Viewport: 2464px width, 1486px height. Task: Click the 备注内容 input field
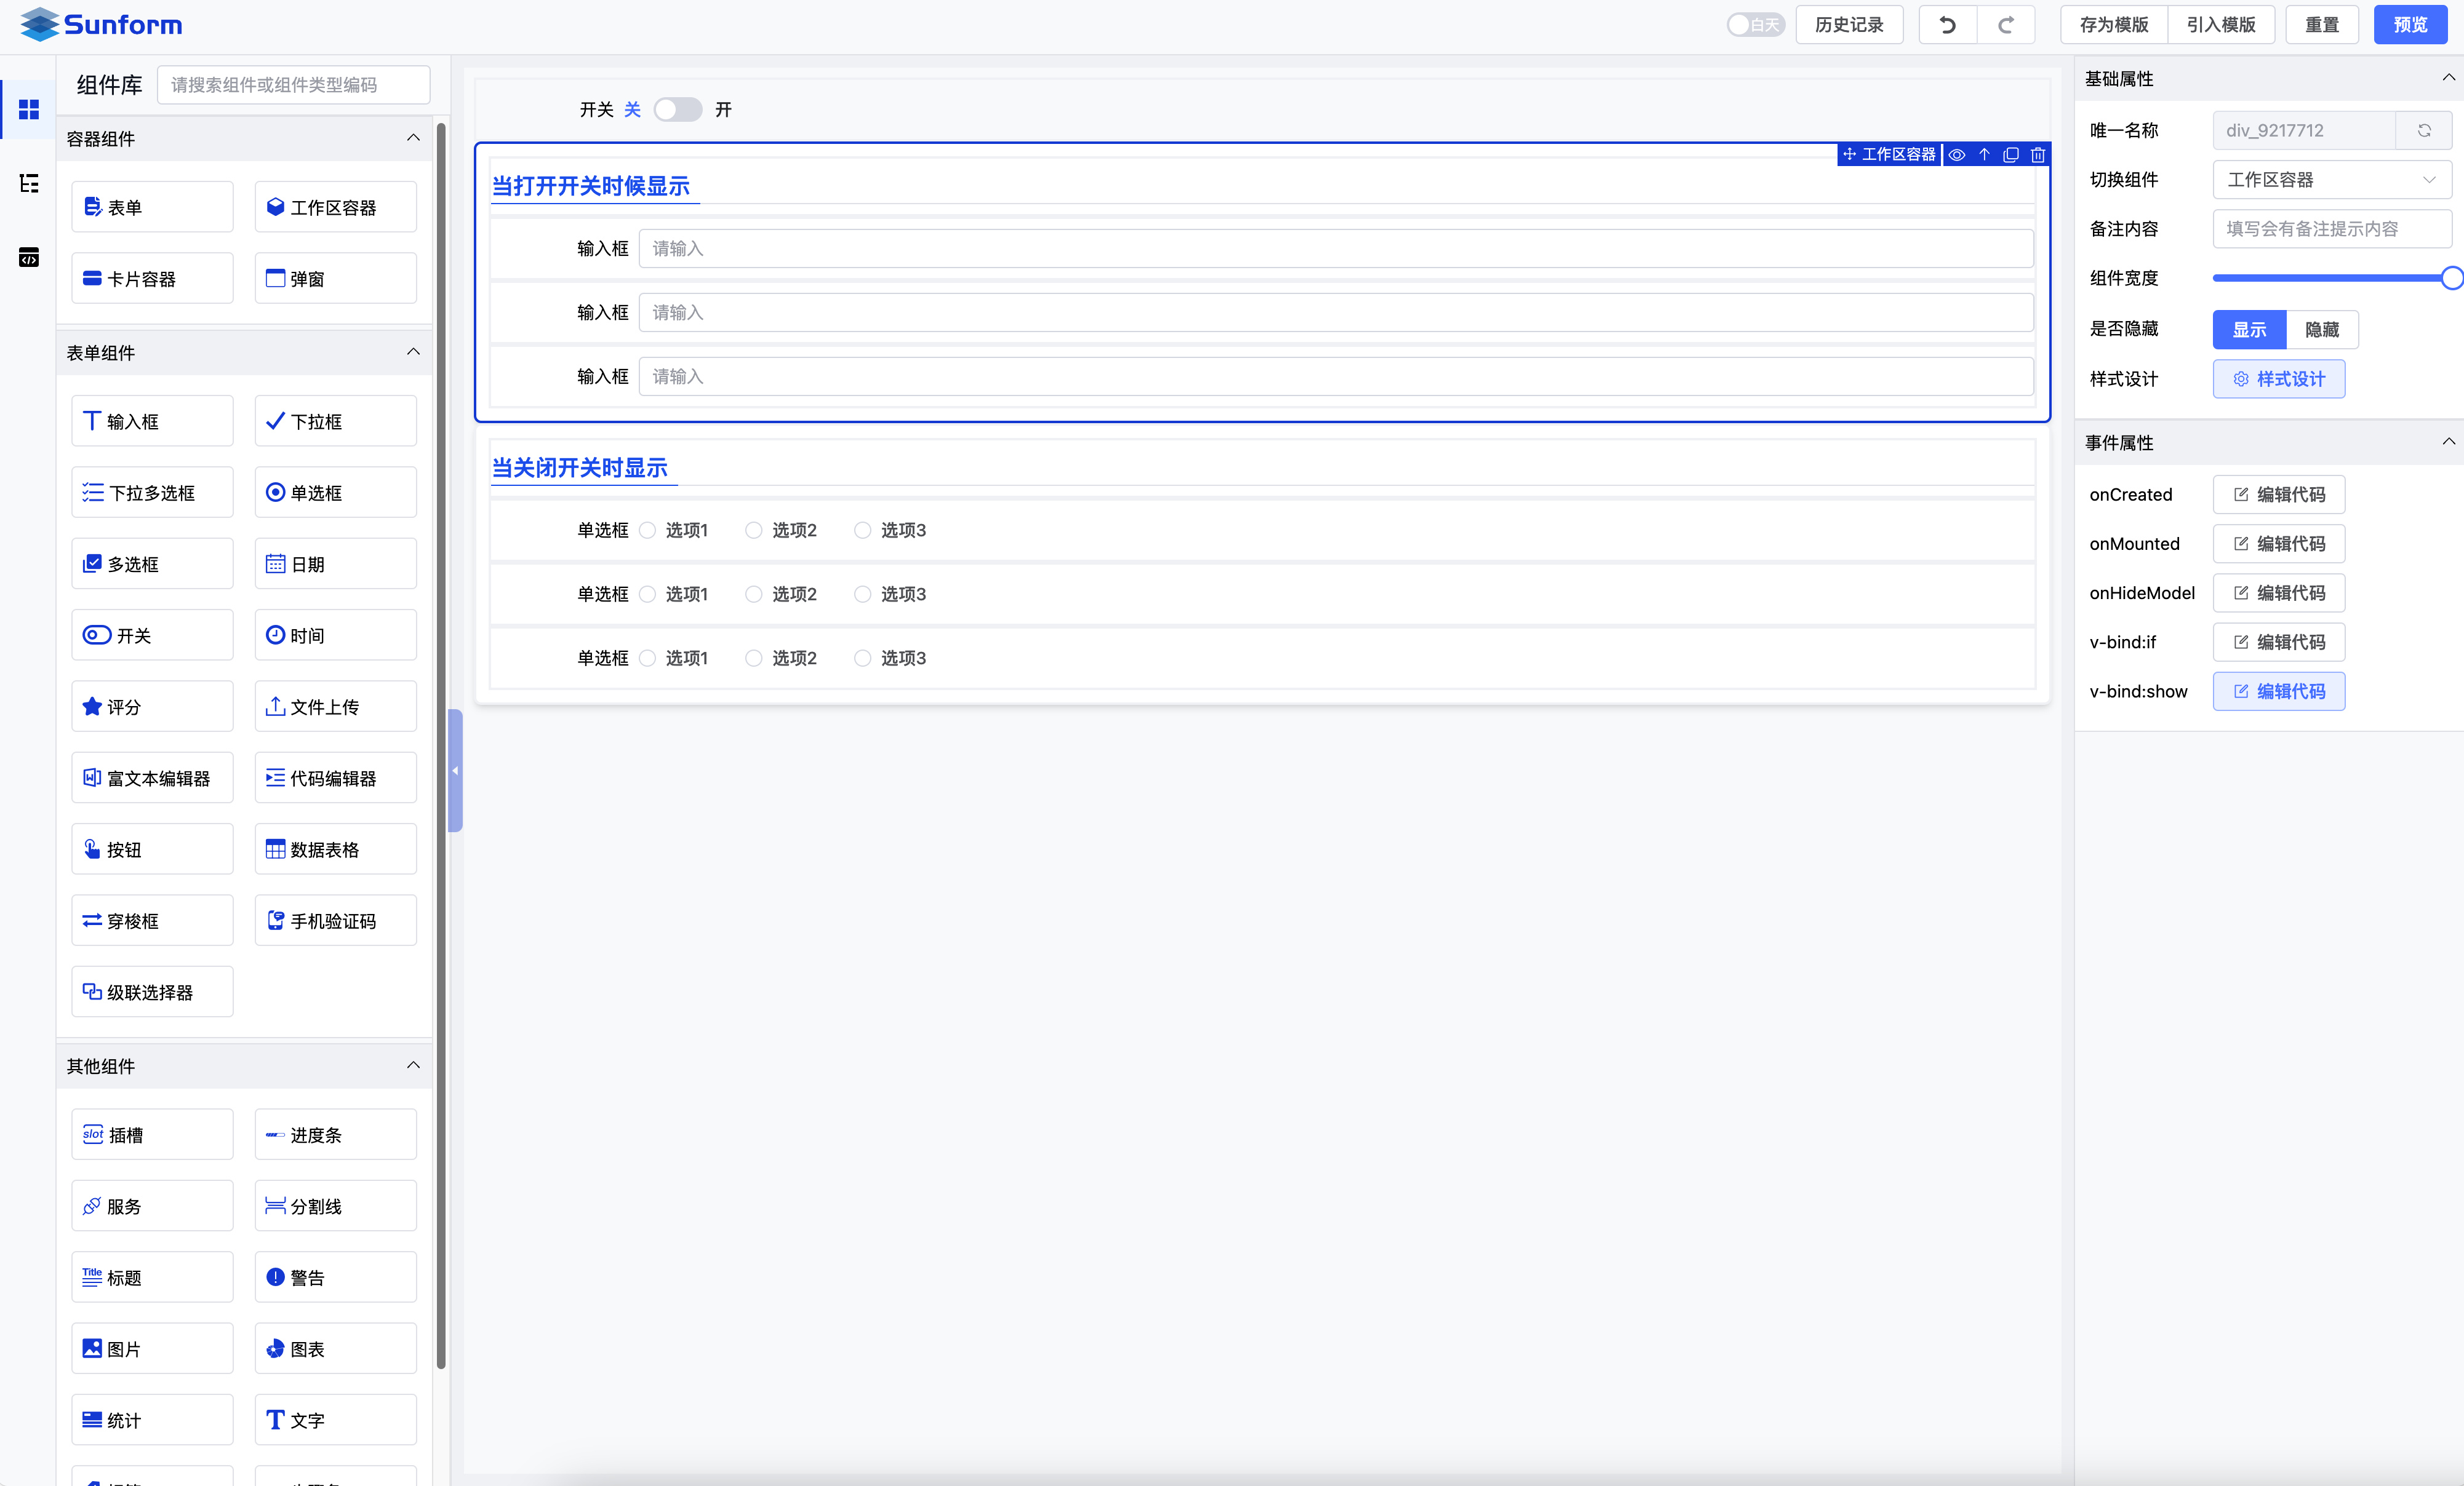pyautogui.click(x=2331, y=229)
